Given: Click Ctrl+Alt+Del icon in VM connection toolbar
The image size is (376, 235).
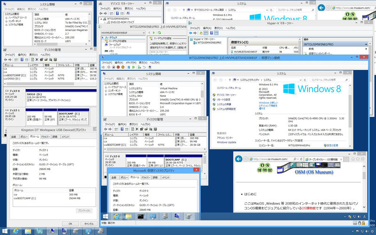Looking at the screenshot, I should (103, 67).
